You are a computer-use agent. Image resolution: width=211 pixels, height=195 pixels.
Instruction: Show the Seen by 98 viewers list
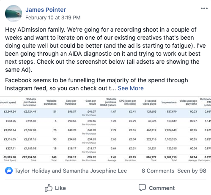click(x=192, y=171)
